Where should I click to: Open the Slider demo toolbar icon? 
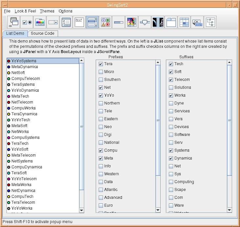tap(145, 22)
